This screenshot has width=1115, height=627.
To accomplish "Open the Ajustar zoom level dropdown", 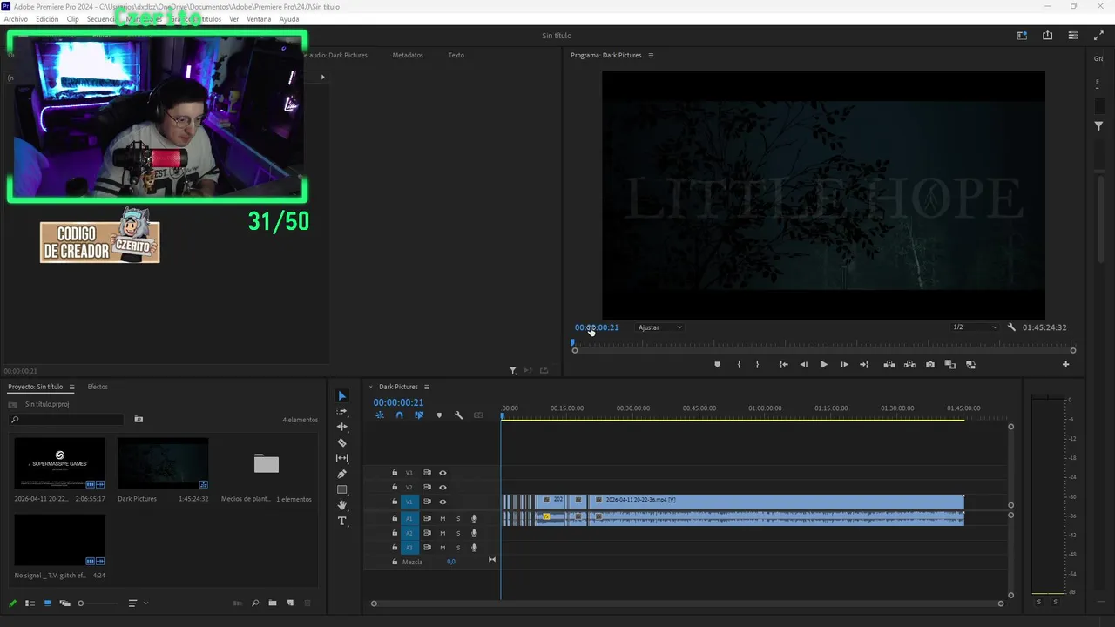I will pyautogui.click(x=660, y=327).
